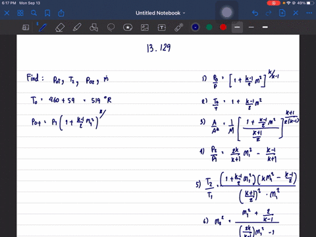
Task: Select the Shapes tool
Action: [93, 28]
